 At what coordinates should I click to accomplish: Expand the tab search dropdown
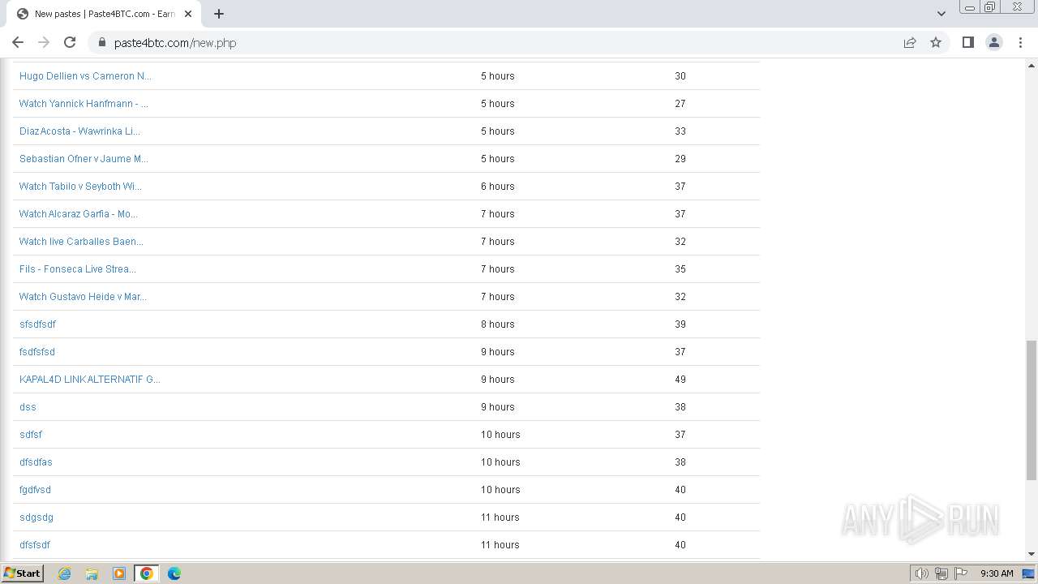point(941,14)
